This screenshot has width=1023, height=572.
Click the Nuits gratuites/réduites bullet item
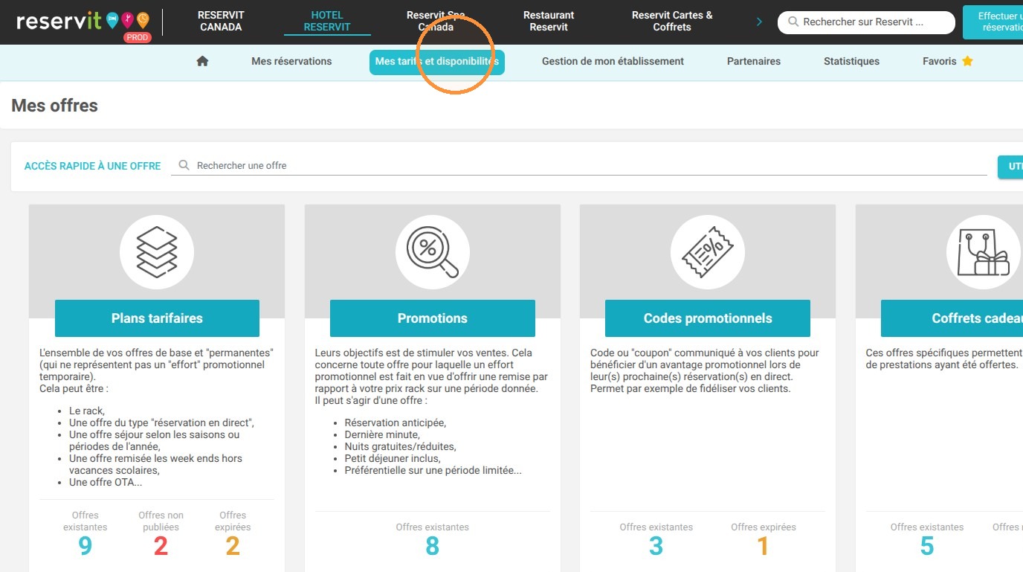tap(400, 446)
